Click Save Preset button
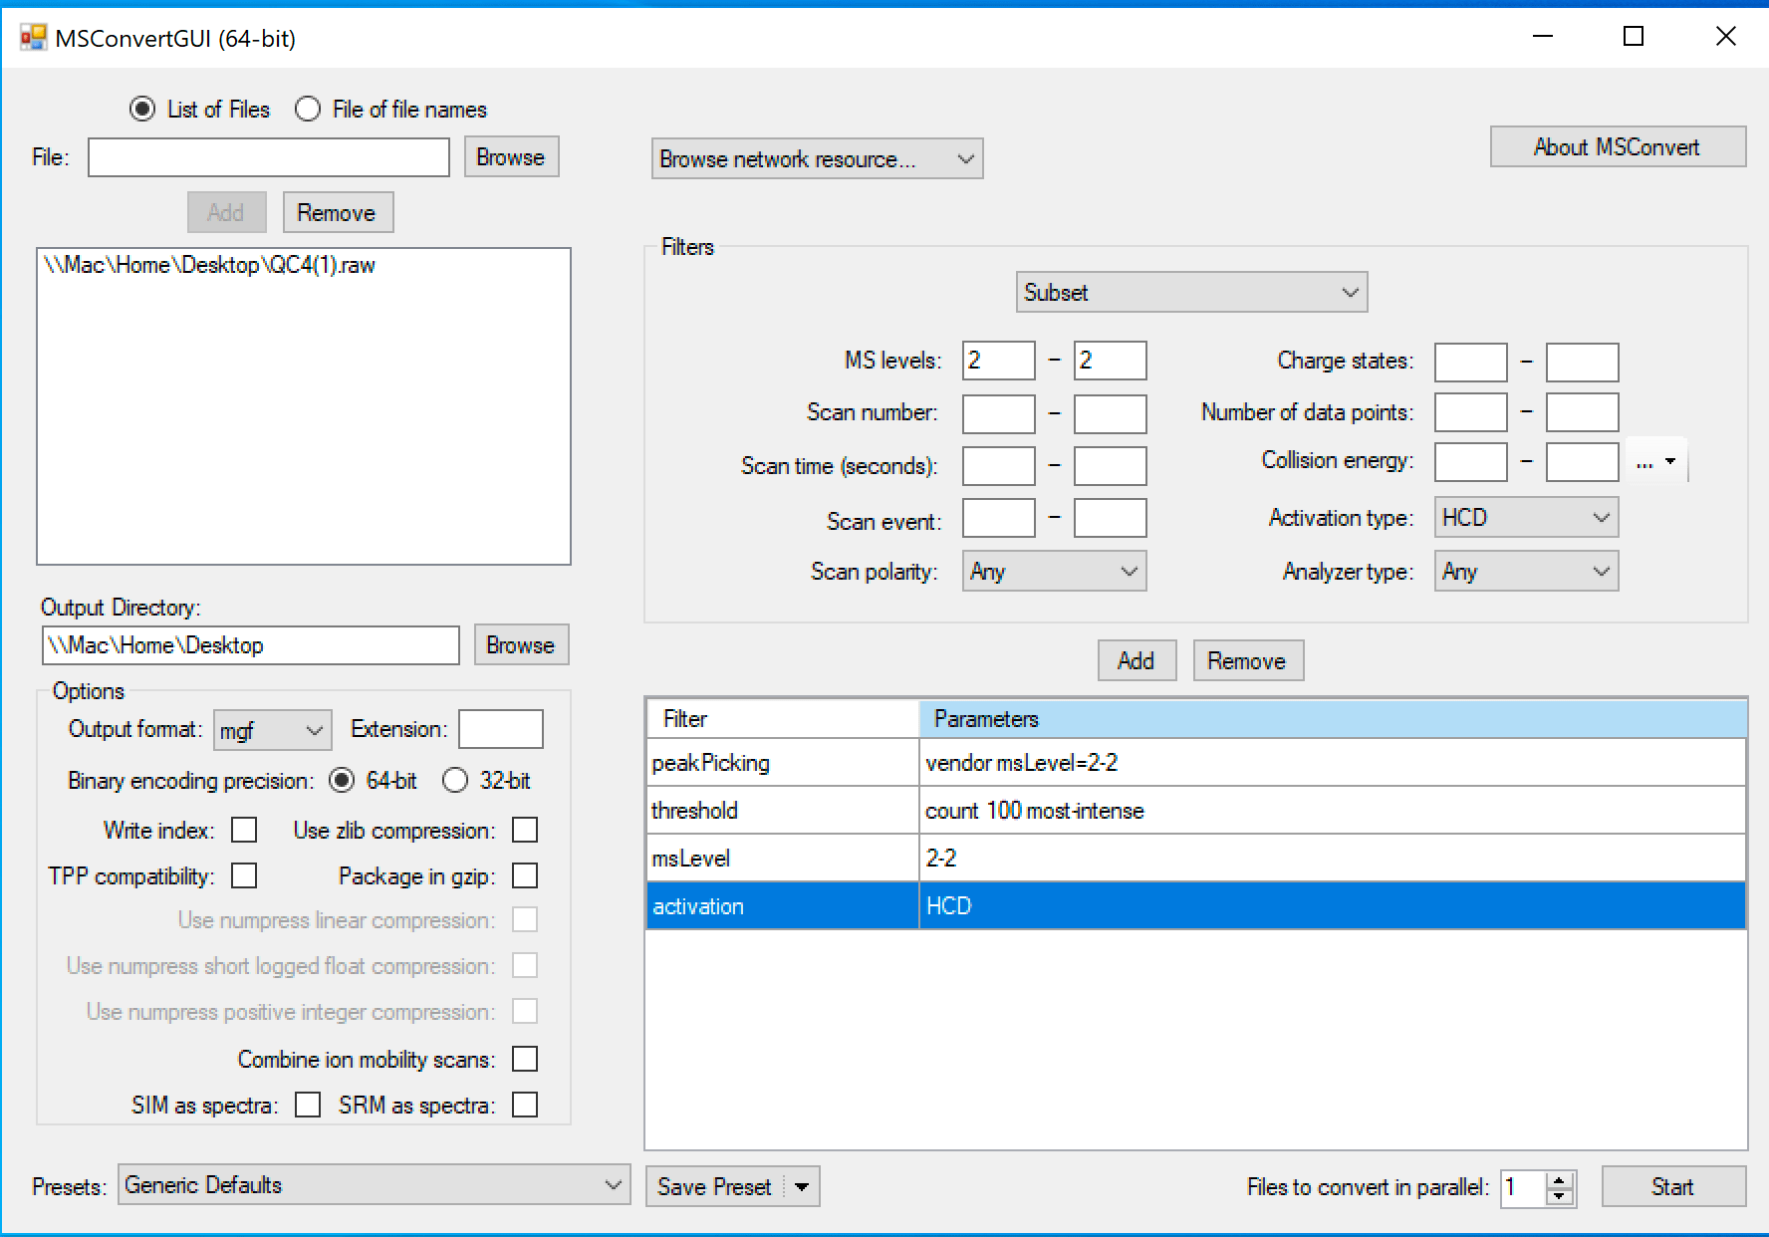 715,1187
